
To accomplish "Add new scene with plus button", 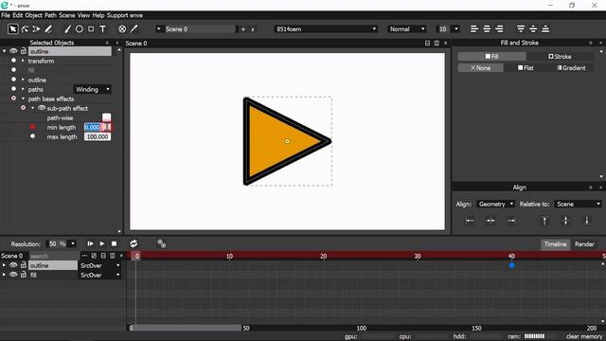I will [x=243, y=29].
